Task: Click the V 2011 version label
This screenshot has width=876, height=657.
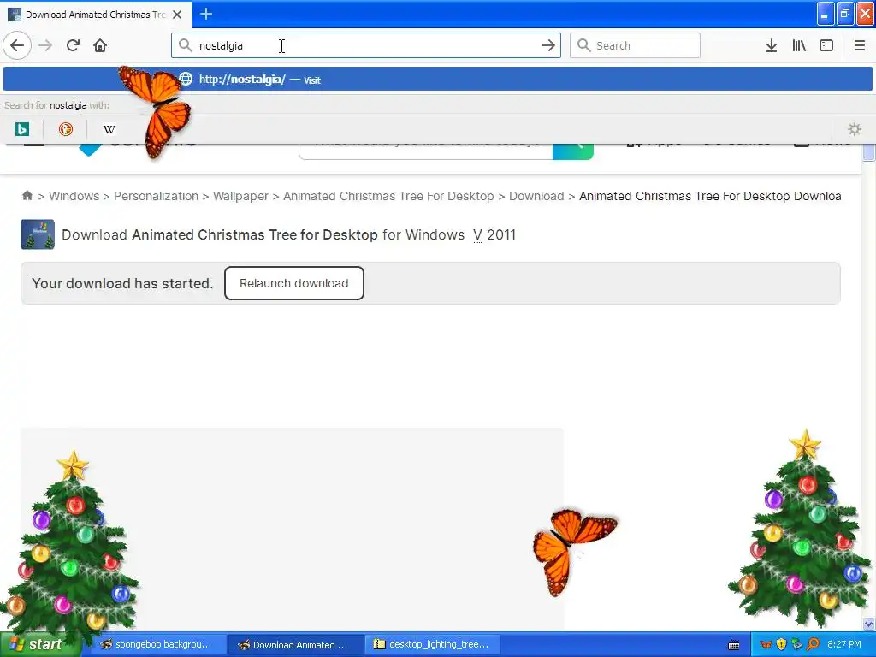Action: (x=494, y=234)
